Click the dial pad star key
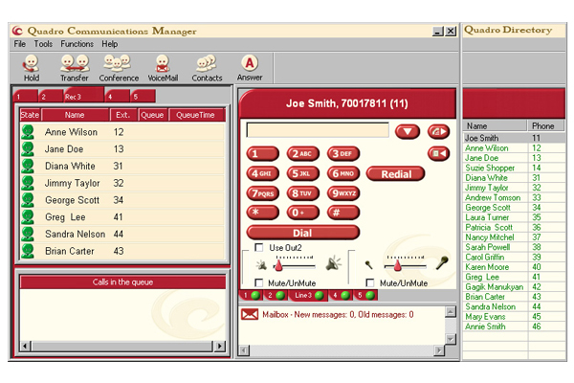 click(262, 213)
